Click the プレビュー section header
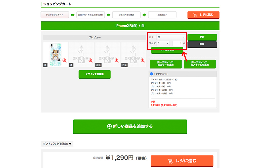Screen dimensions: 269x168 (94, 37)
